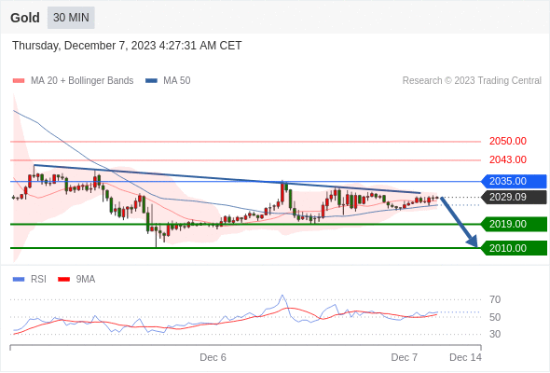Click the 2035.00 pivot price tag

514,182
